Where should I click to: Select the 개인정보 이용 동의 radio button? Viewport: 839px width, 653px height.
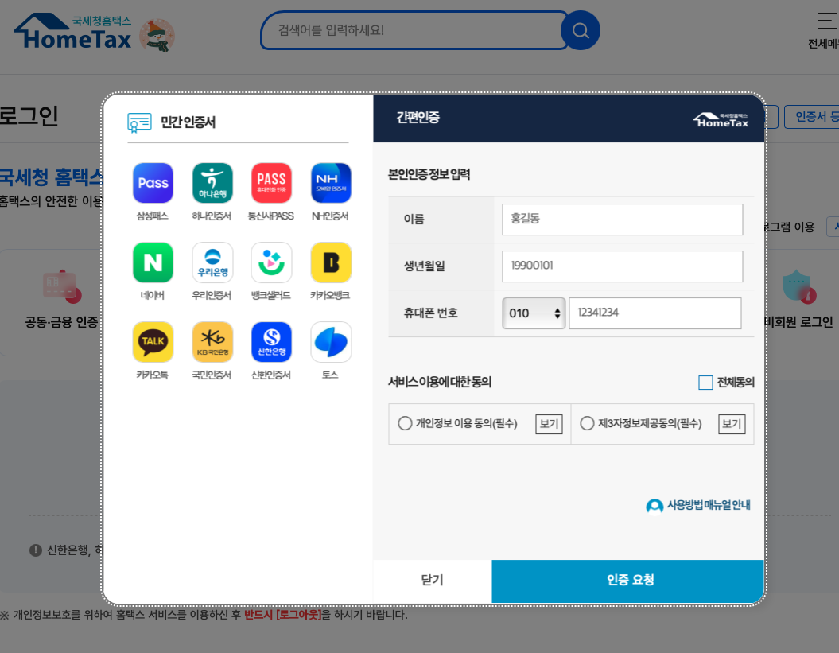tap(405, 423)
